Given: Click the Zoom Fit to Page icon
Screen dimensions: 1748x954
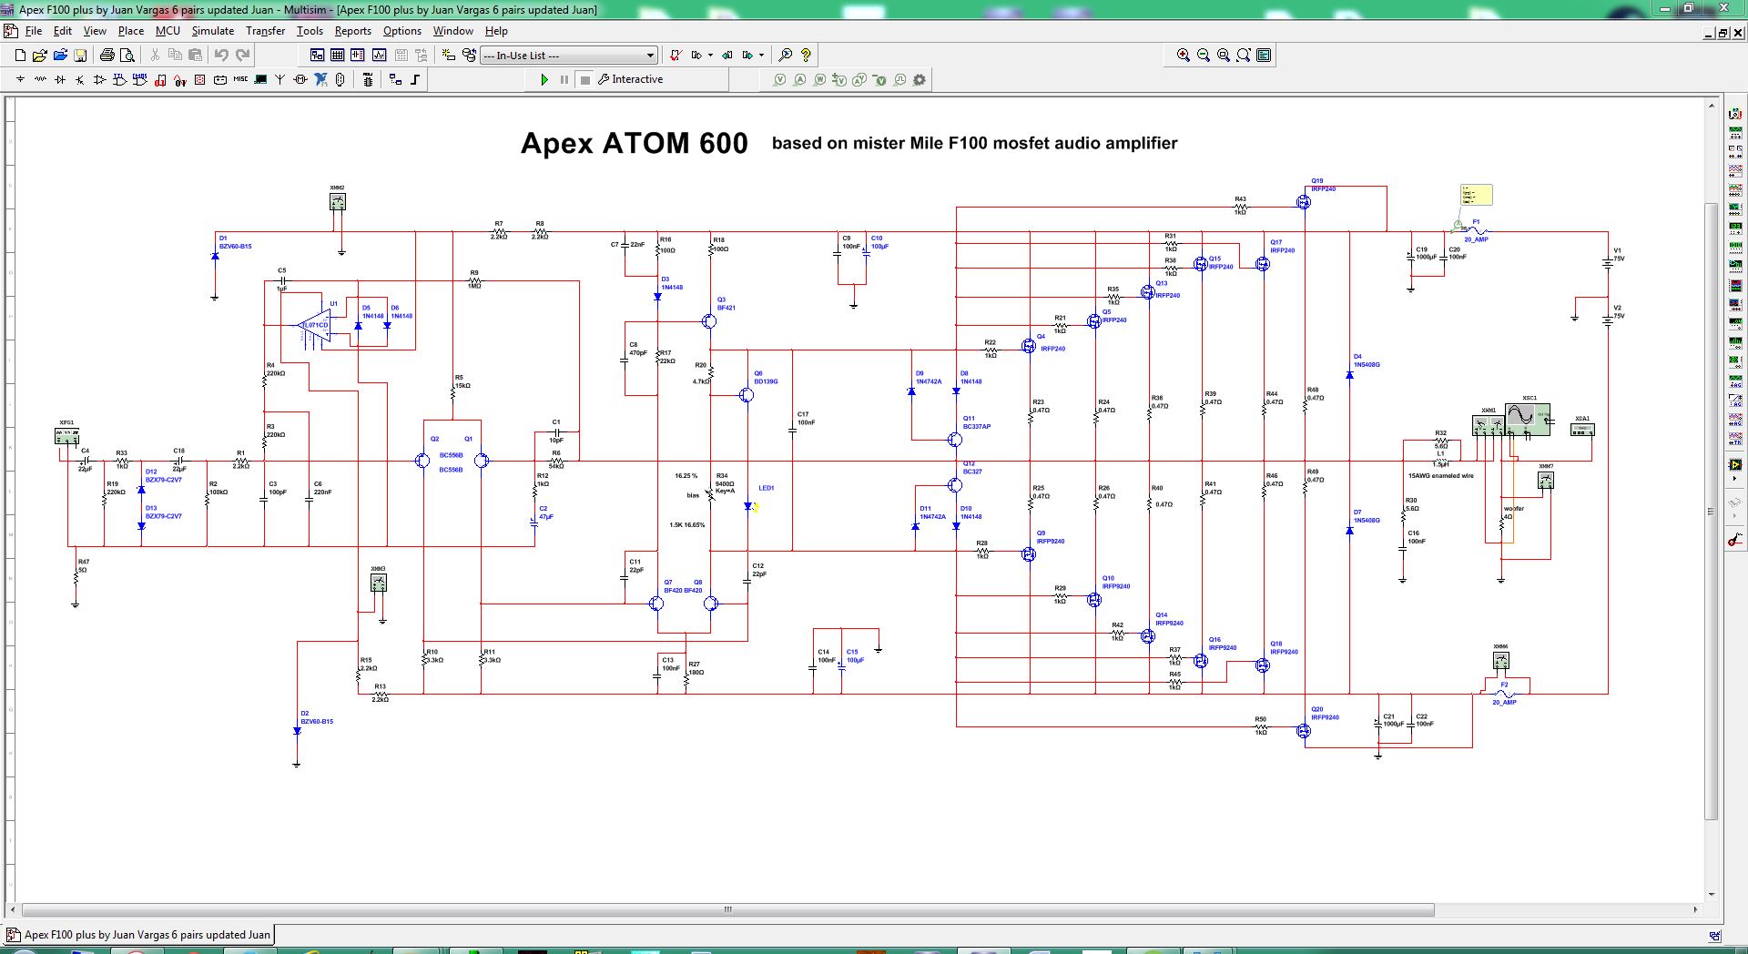Looking at the screenshot, I should 1244,55.
